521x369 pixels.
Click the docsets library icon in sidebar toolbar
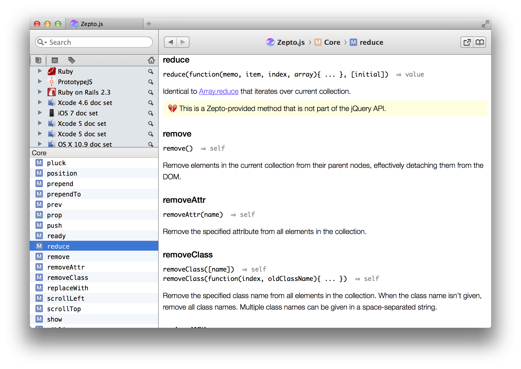[x=38, y=60]
